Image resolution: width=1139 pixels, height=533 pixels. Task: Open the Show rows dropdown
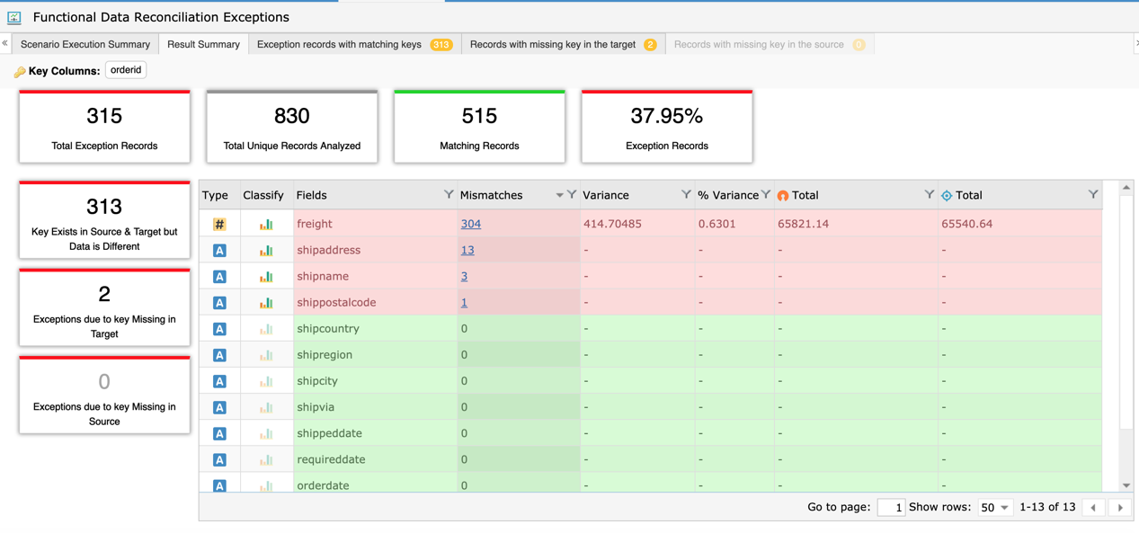coord(995,507)
